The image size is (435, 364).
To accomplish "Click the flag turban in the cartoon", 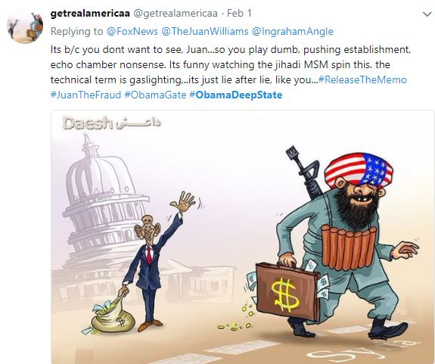I will pos(359,170).
